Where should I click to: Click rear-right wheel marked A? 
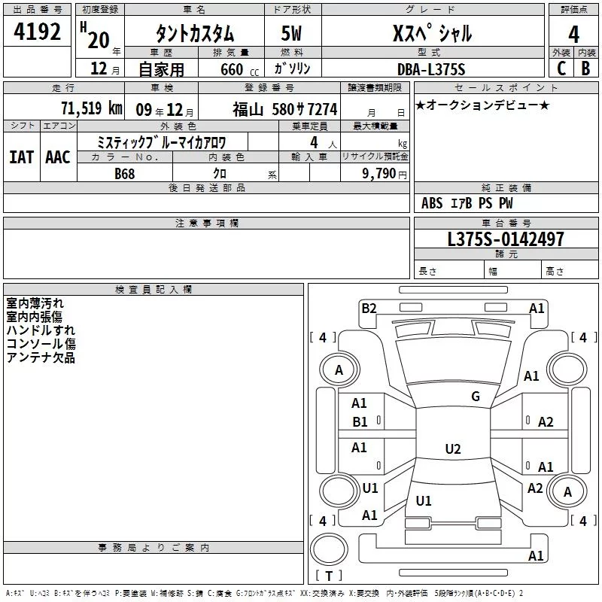tap(567, 491)
